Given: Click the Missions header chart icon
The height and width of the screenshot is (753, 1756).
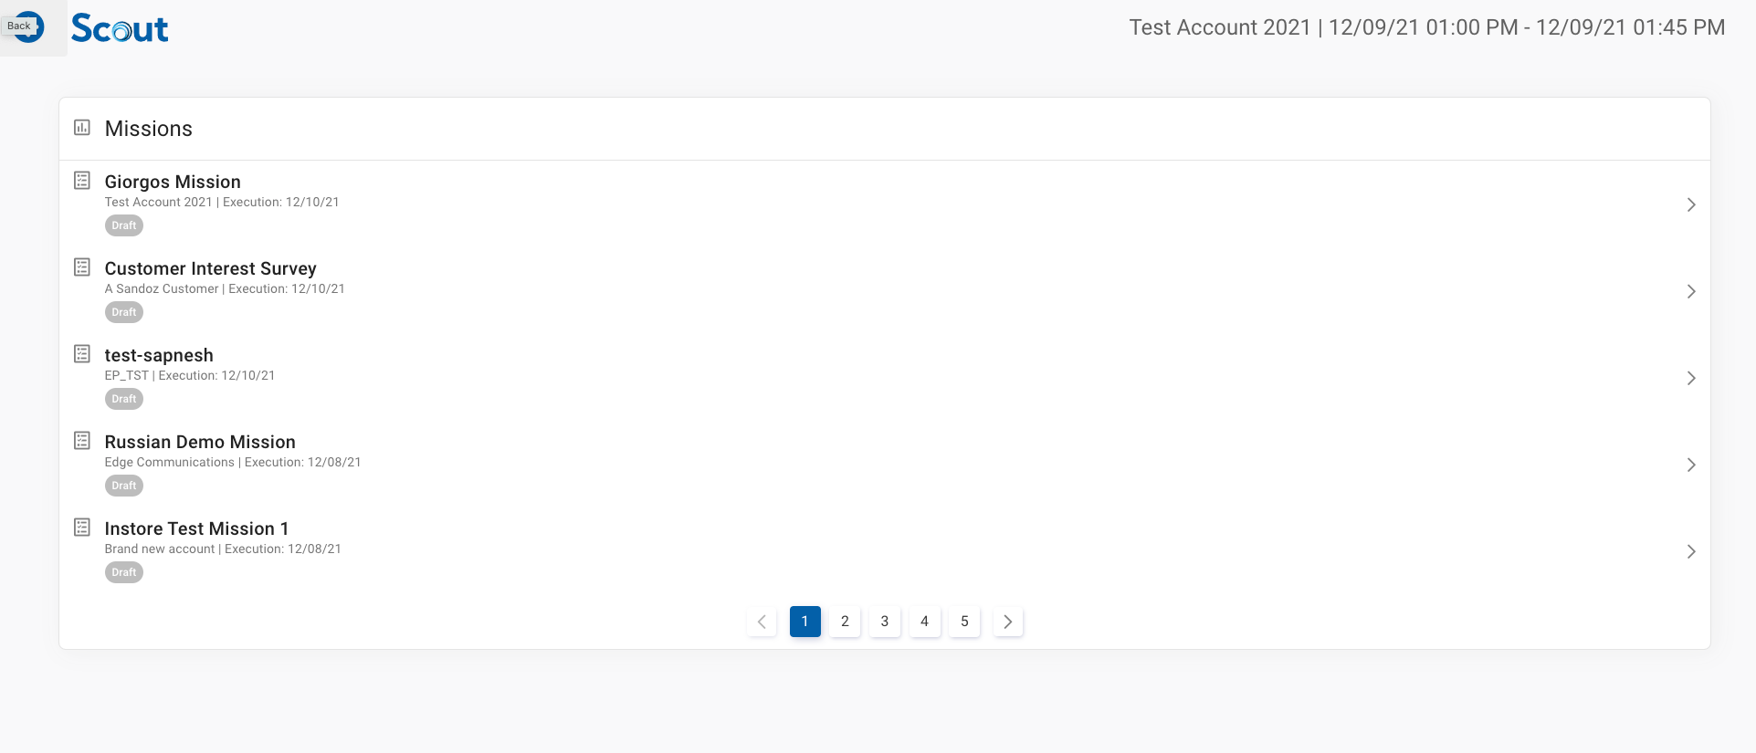Looking at the screenshot, I should (82, 128).
